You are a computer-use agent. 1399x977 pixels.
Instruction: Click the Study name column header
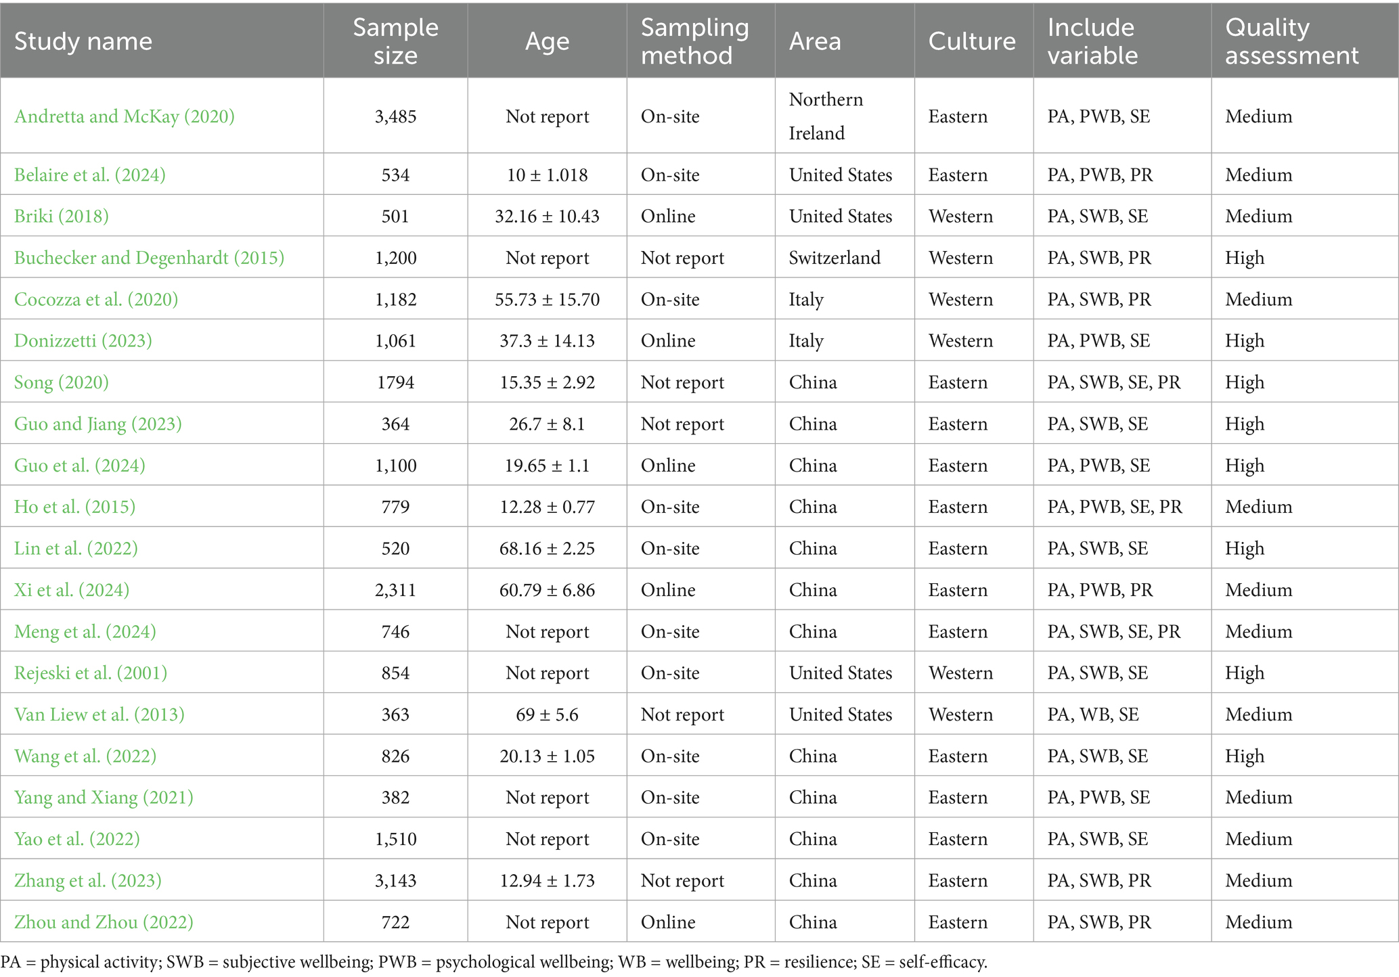click(x=83, y=41)
